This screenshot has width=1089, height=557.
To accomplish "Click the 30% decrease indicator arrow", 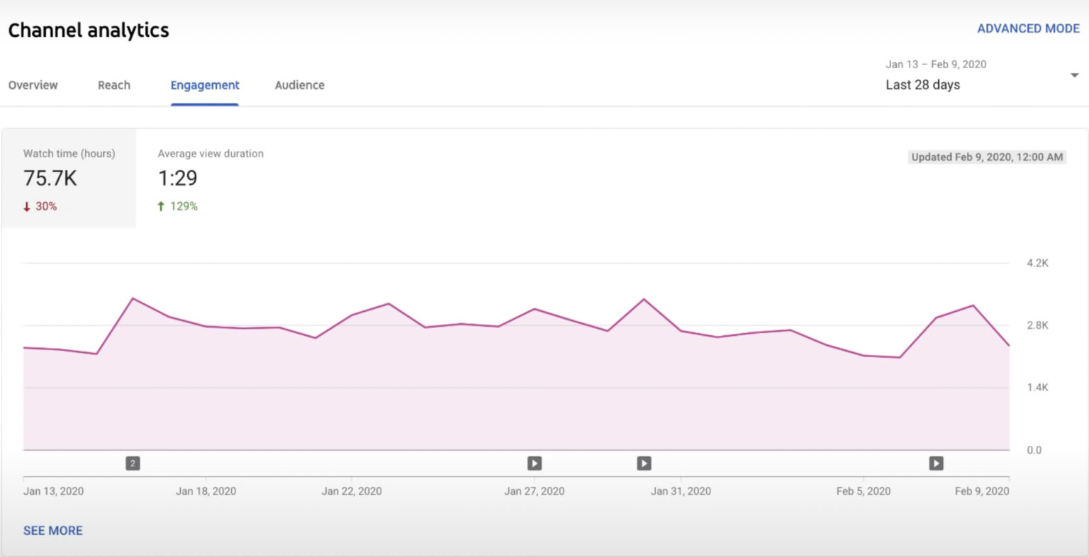I will (x=27, y=206).
